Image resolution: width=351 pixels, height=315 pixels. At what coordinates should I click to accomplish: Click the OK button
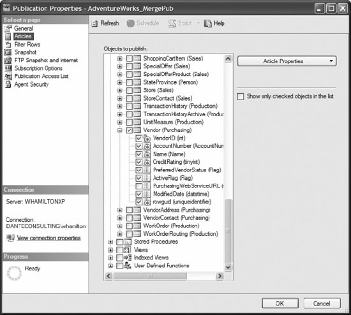tap(280, 304)
